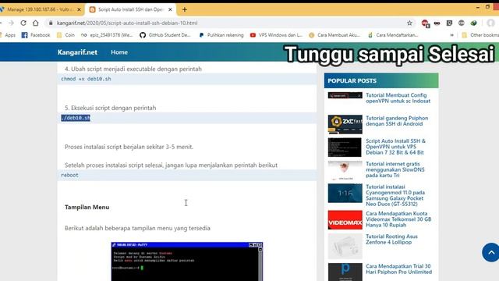Open Tutorial gandeng Psiphon dengan SSH di Android

pyautogui.click(x=397, y=121)
